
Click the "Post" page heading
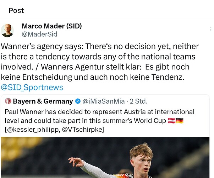coord(16,10)
